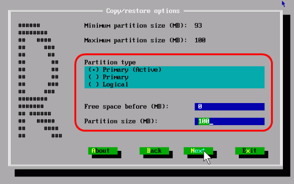Click the Minimum partition size (MB) label
Image resolution: width=294 pixels, height=184 pixels.
135,26
